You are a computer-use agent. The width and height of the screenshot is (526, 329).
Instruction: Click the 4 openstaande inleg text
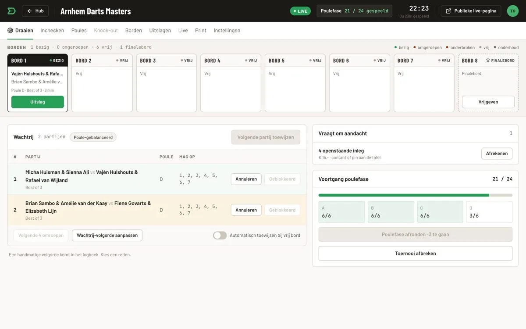click(341, 150)
